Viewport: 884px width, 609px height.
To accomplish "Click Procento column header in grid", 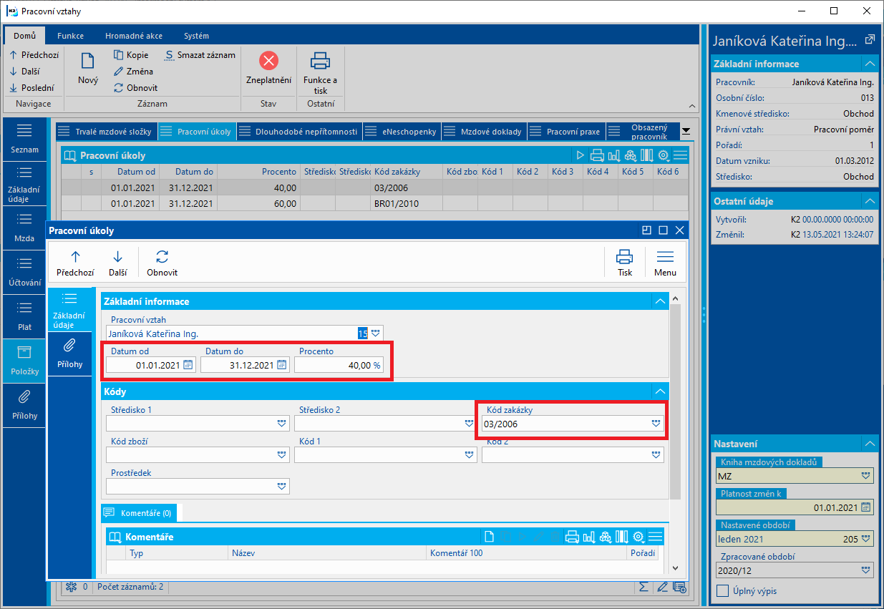I will click(x=258, y=172).
